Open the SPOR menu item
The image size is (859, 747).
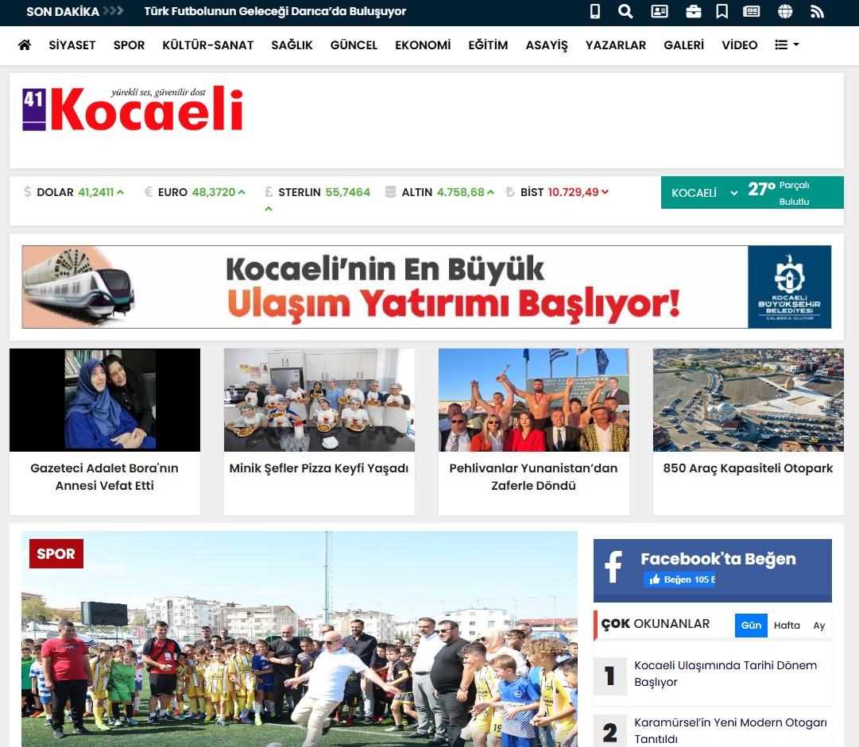coord(130,45)
